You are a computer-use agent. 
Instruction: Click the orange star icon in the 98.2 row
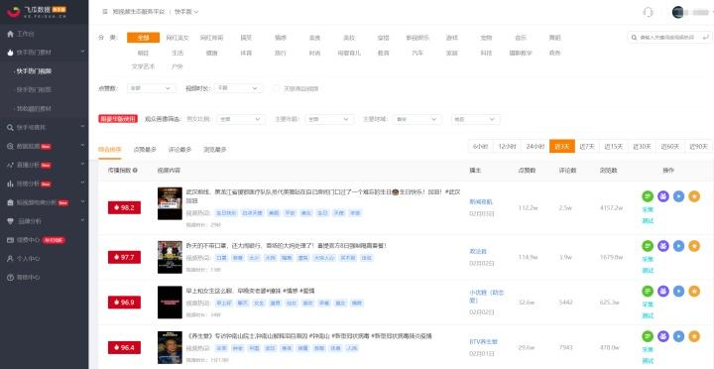(694, 196)
